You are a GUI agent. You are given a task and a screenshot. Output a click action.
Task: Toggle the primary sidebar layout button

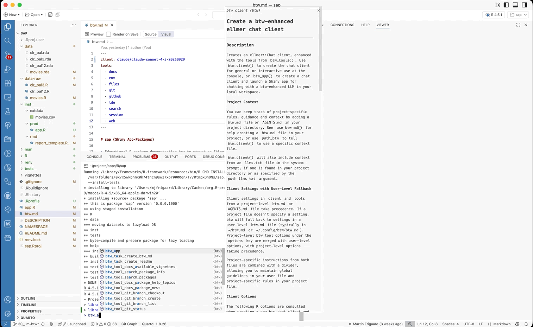(x=506, y=5)
